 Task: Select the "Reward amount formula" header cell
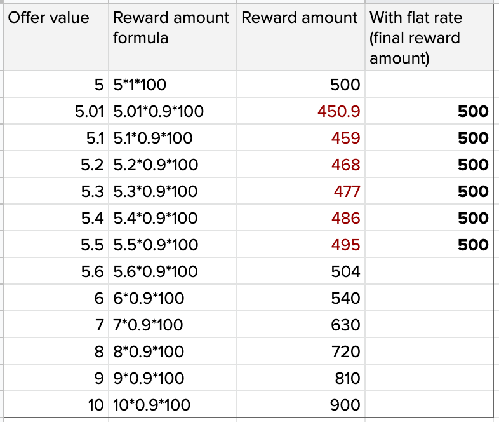pyautogui.click(x=171, y=37)
